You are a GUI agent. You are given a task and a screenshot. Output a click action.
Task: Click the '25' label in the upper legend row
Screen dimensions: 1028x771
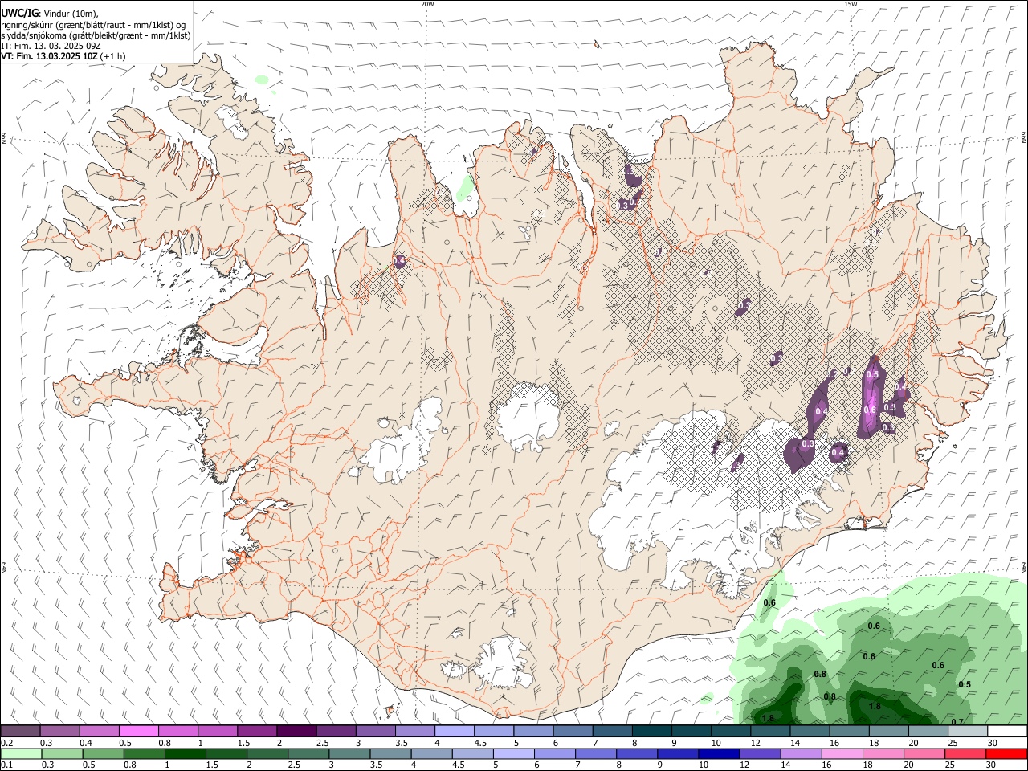click(953, 743)
